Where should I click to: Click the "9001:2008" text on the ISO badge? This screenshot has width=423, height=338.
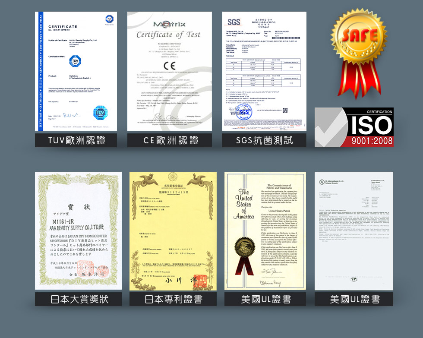point(372,141)
